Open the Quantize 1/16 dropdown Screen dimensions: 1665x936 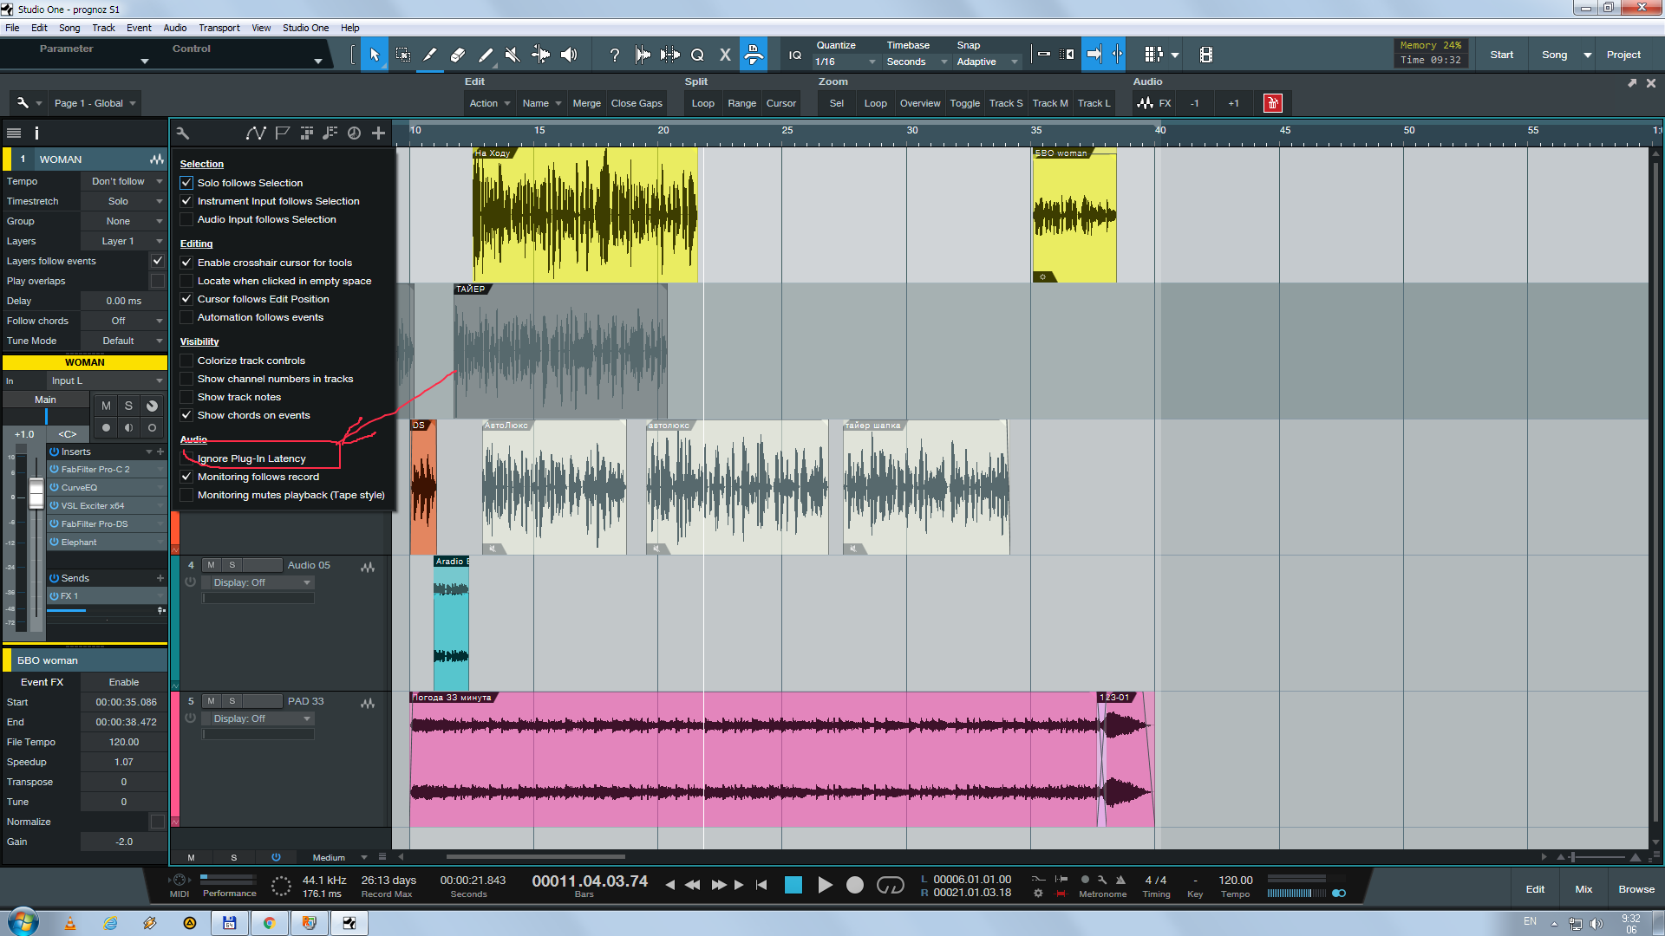[846, 62]
